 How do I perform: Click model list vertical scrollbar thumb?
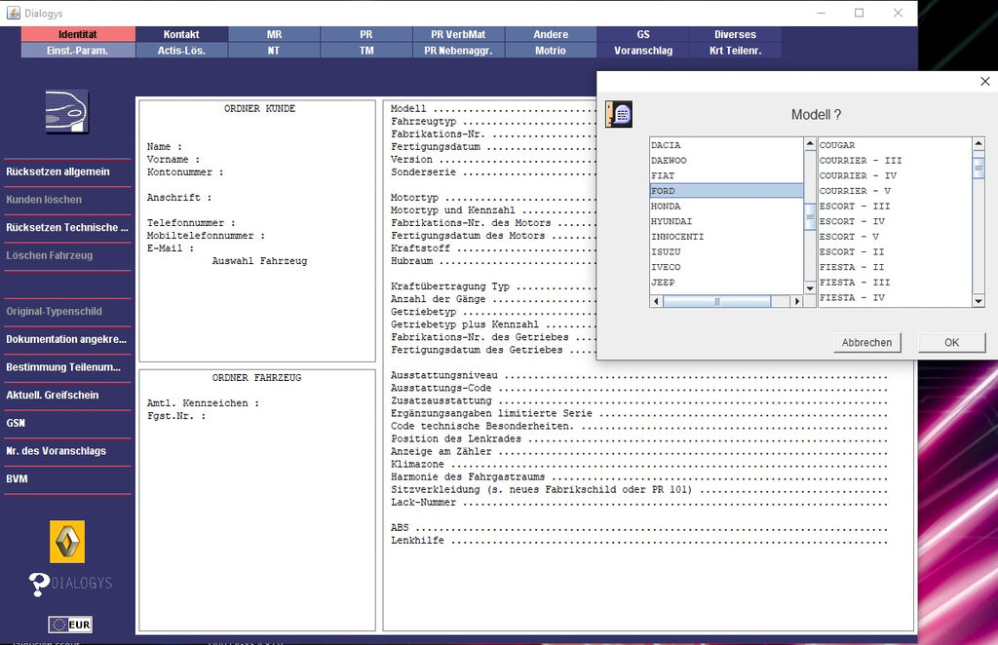point(979,168)
